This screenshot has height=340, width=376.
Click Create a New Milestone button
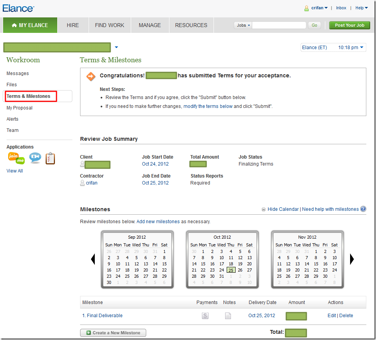113,333
